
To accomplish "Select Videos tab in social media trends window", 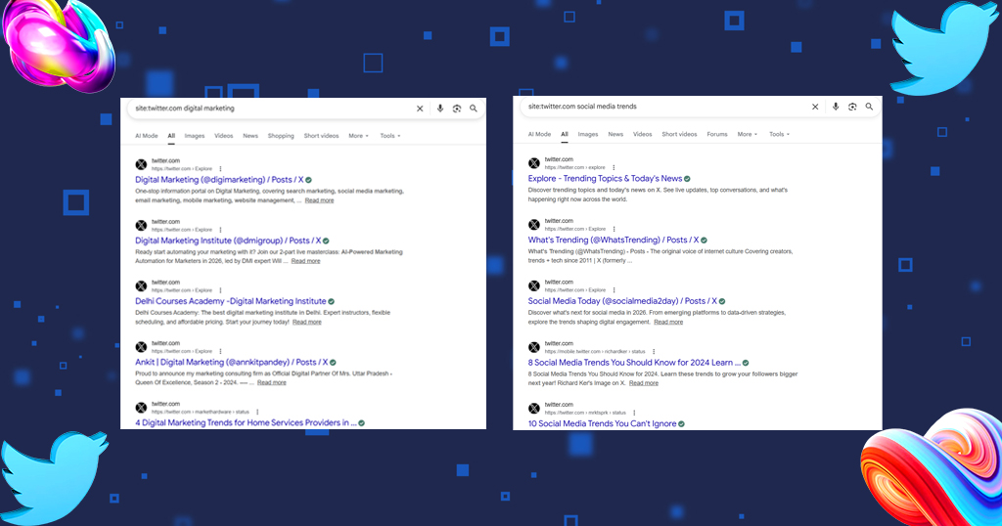I will tap(642, 134).
